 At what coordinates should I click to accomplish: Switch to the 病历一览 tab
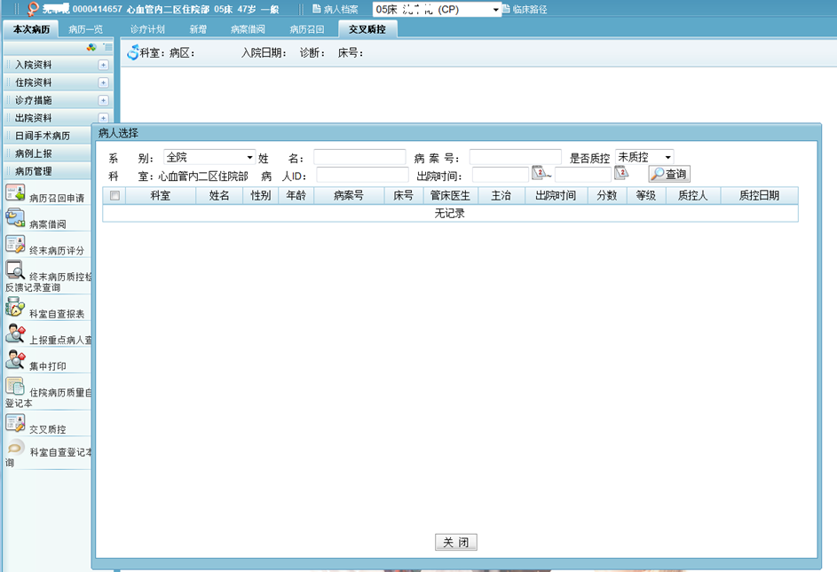(85, 29)
